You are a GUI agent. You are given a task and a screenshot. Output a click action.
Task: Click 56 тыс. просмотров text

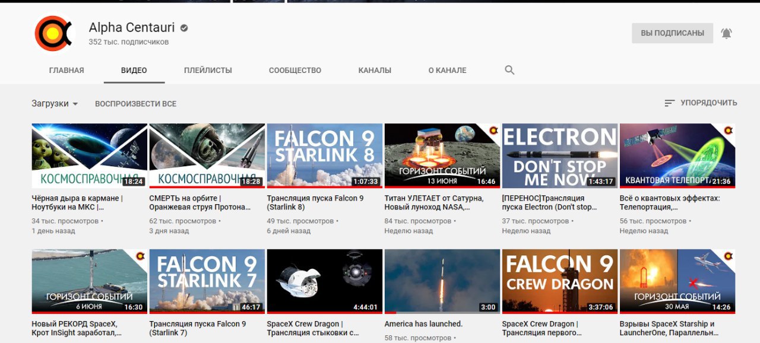pyautogui.click(x=654, y=221)
